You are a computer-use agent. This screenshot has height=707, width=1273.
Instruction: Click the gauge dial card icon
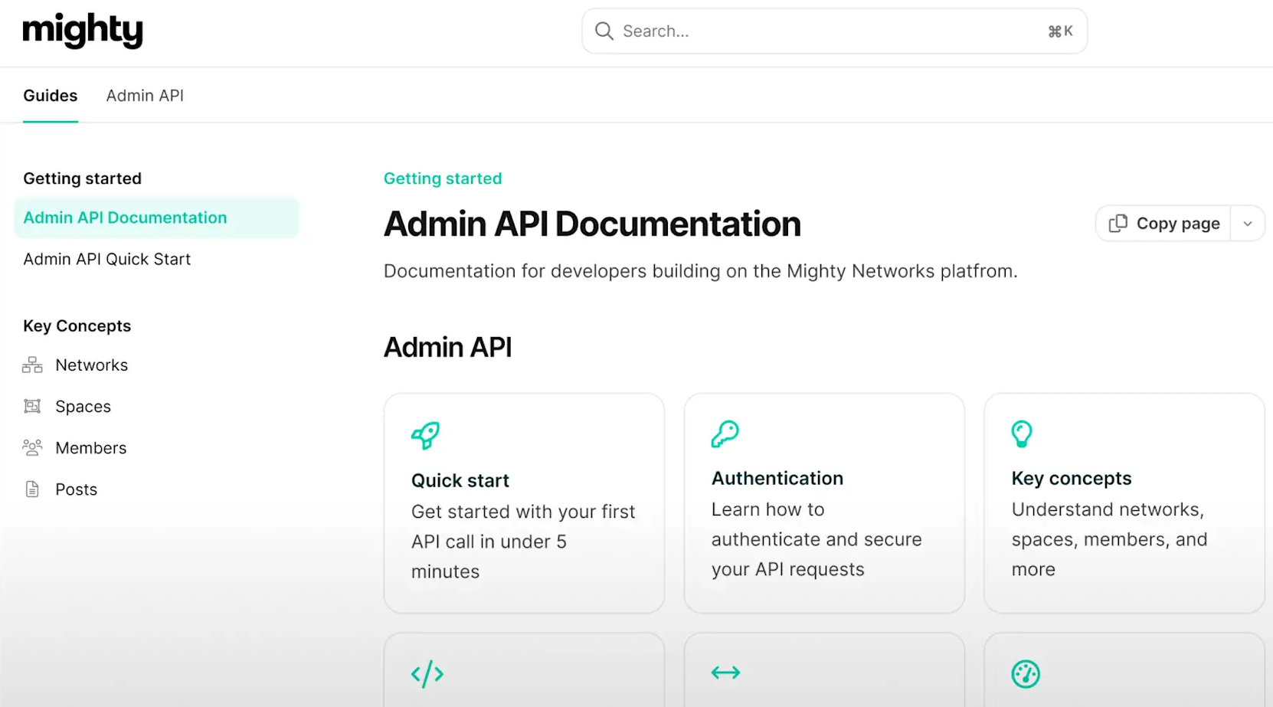1026,674
